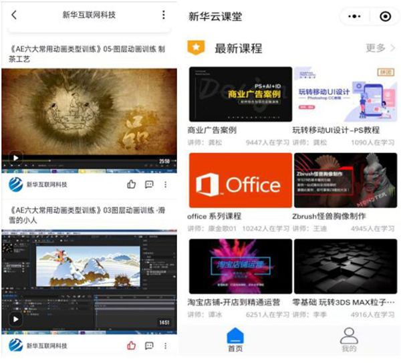Click the 10242人在学习 learner count
The width and height of the screenshot is (401, 363).
266,229
